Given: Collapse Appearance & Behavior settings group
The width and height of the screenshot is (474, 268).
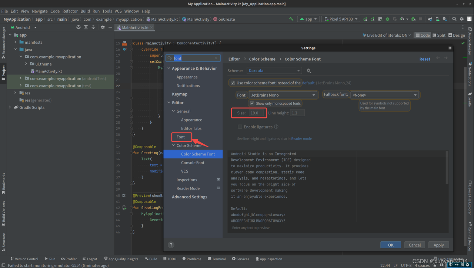Looking at the screenshot, I should (169, 68).
